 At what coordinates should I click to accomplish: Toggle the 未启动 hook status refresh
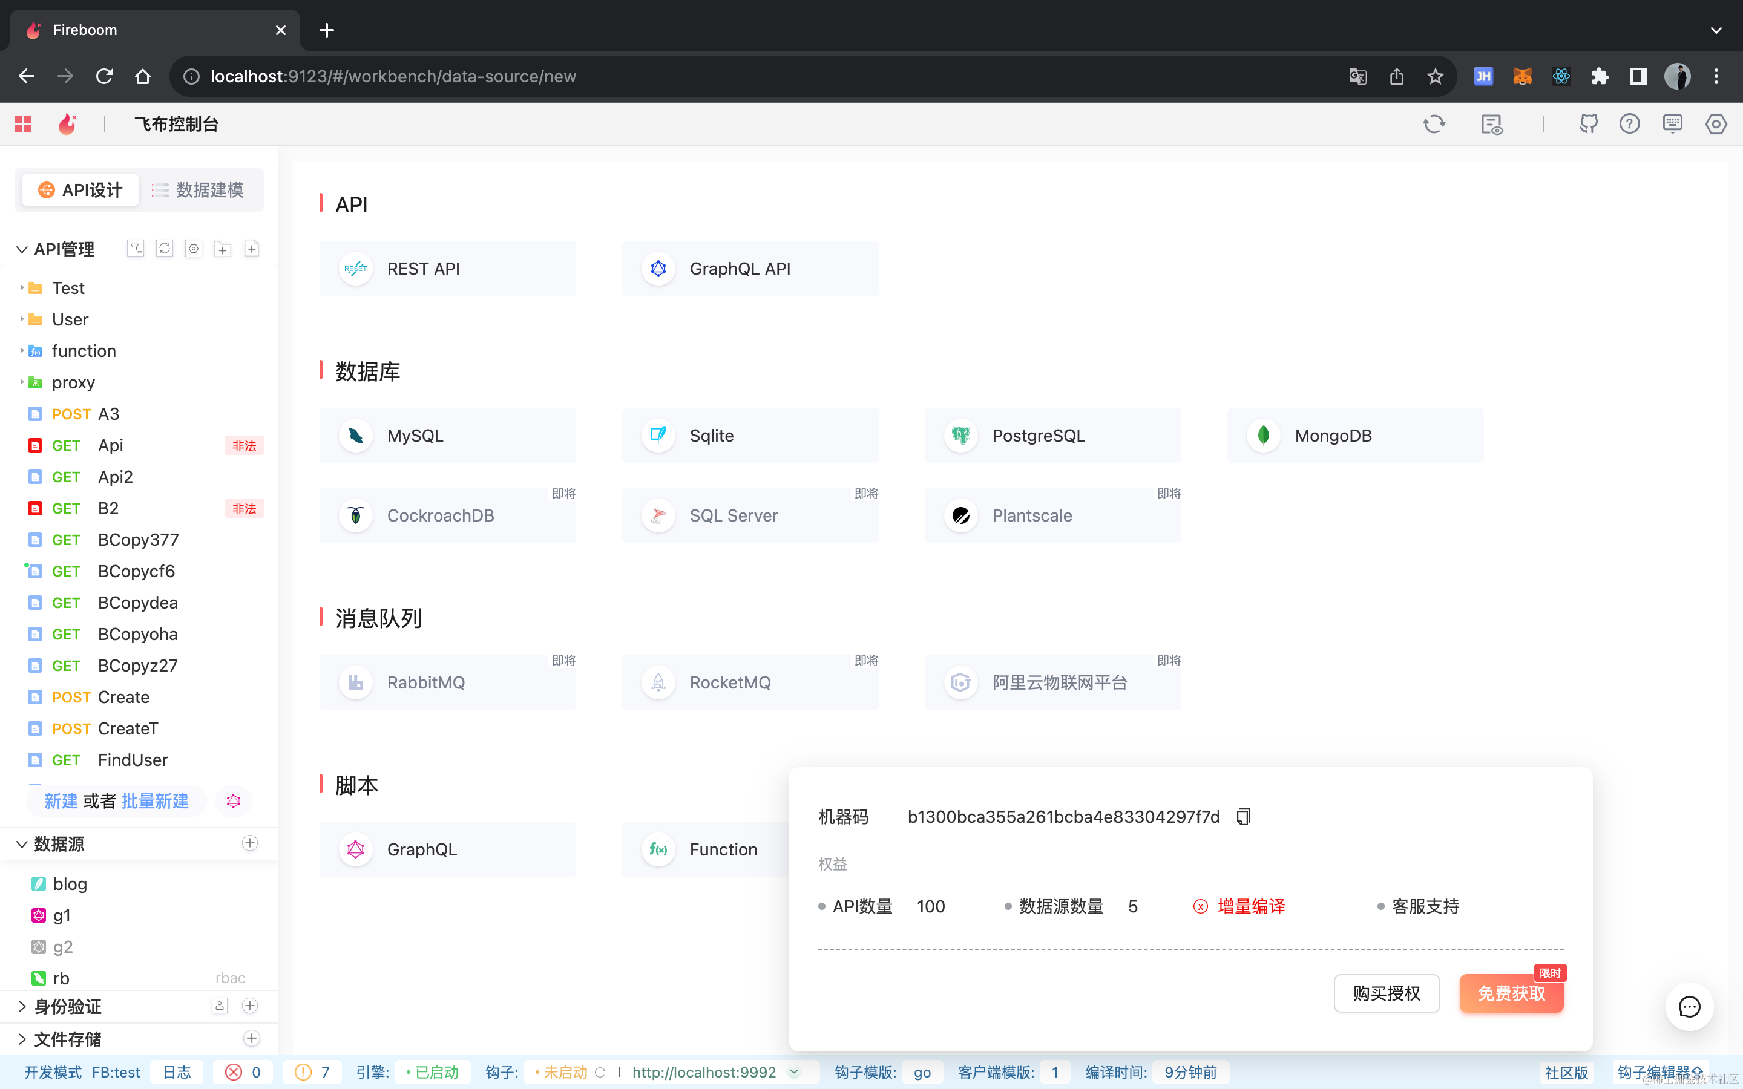[600, 1071]
